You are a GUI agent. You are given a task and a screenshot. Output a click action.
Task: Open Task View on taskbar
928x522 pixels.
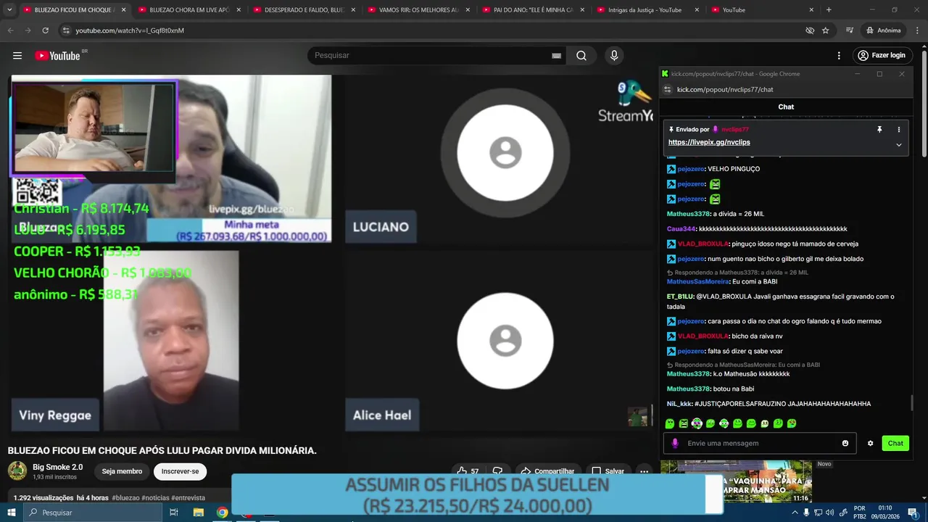click(174, 513)
